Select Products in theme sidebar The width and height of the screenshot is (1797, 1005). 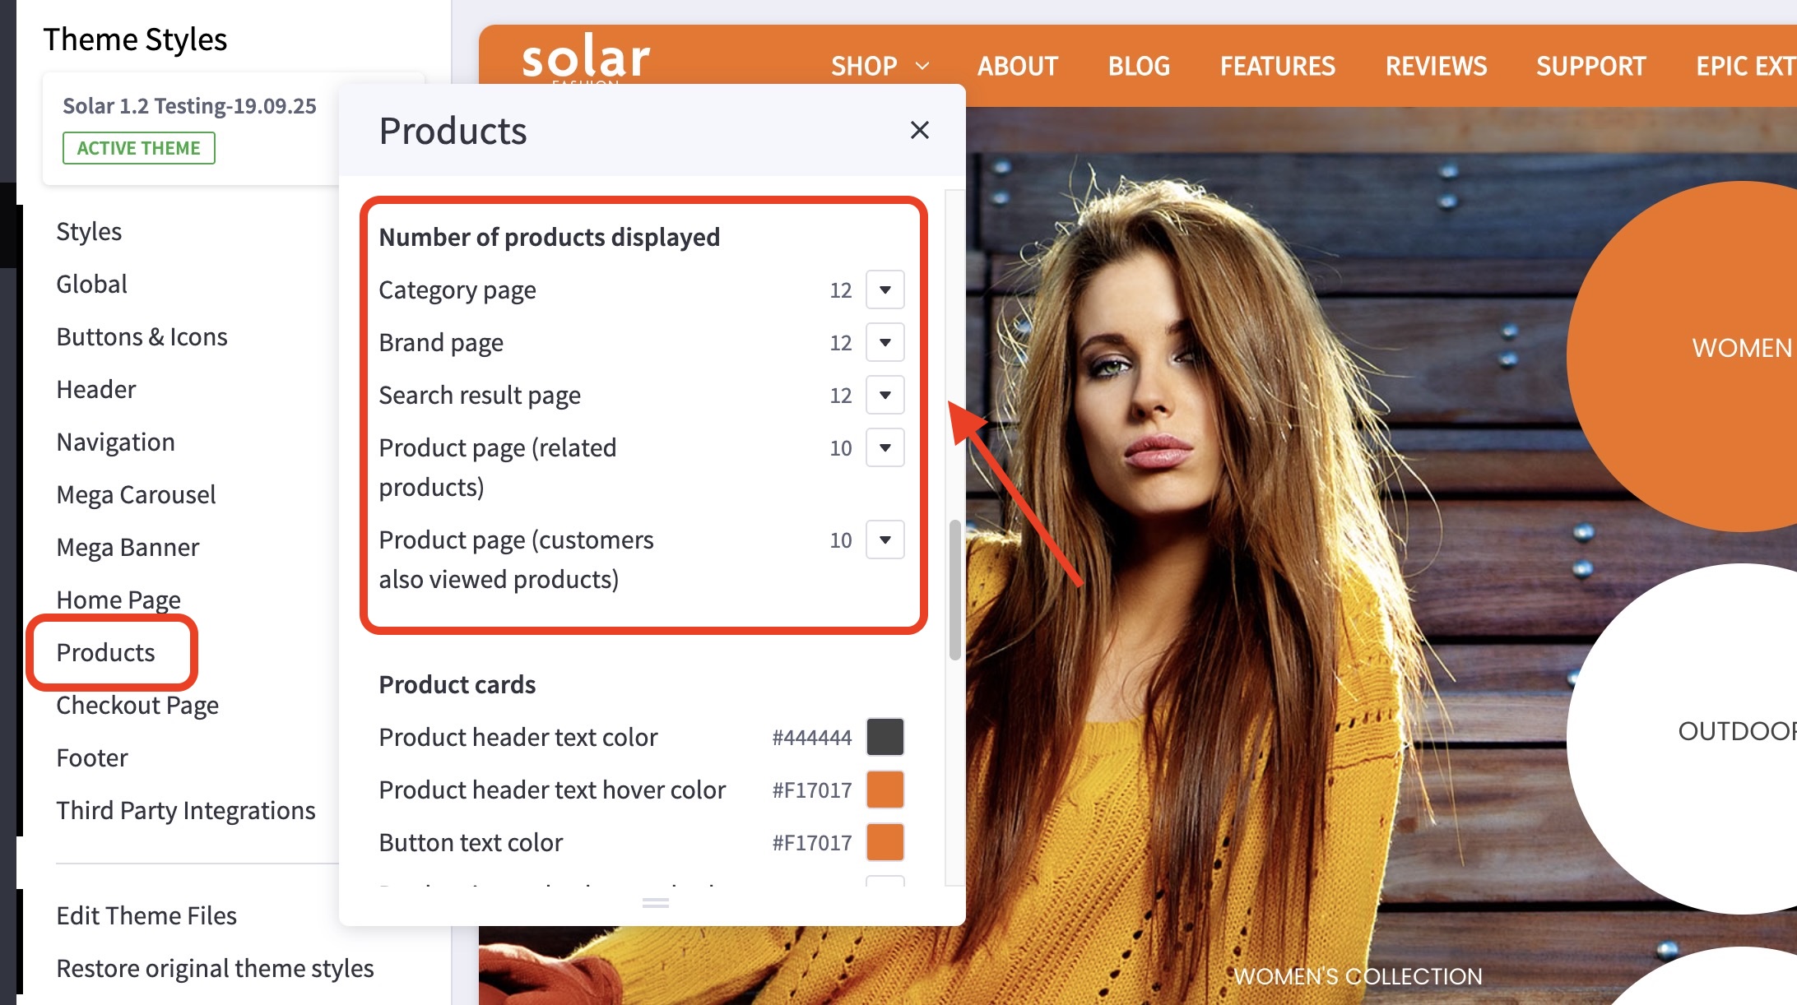(105, 652)
